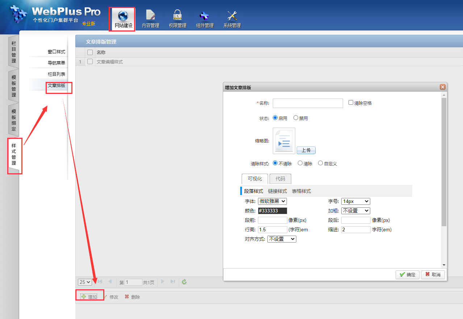The height and width of the screenshot is (319, 463).
Task: Switch to the 代码 tab
Action: (280, 179)
